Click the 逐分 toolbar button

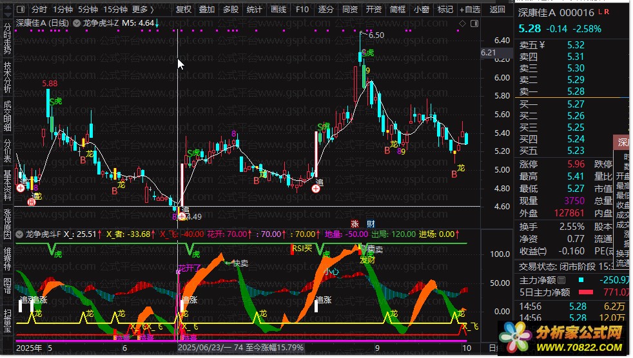point(326,9)
